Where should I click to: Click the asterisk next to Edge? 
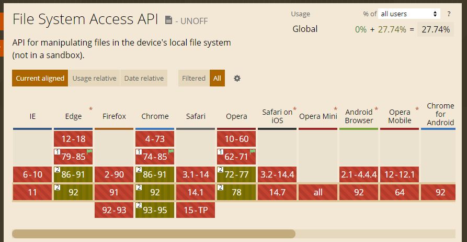coord(90,109)
